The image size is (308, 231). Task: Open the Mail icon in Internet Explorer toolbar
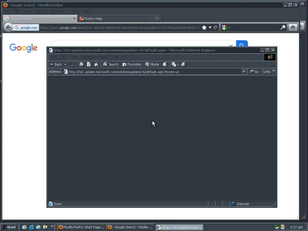coord(174,64)
